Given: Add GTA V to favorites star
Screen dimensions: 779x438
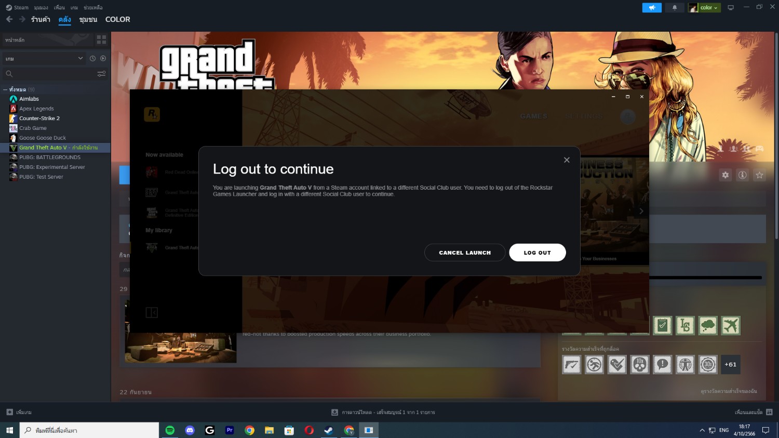Looking at the screenshot, I should 760,175.
